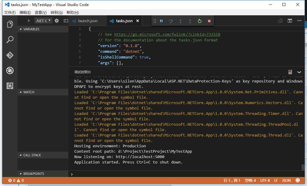Image resolution: width=307 pixels, height=186 pixels.
Task: Minimize the Visual Studio Code window
Action: [270, 4]
